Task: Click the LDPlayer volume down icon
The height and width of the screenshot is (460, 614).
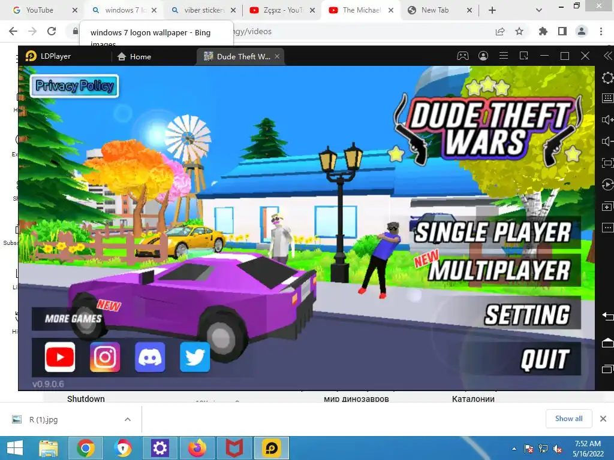Action: tap(608, 141)
